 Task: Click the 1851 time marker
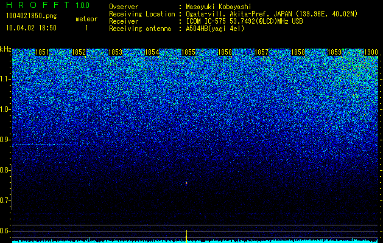(42, 52)
